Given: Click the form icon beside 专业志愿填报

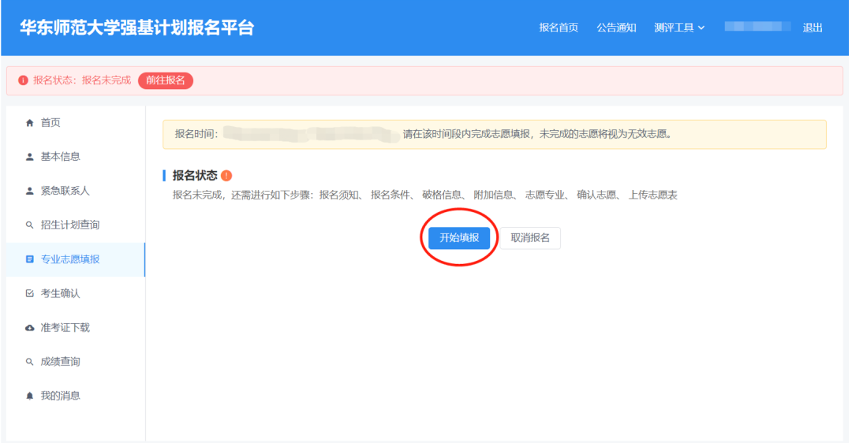Looking at the screenshot, I should coord(30,259).
